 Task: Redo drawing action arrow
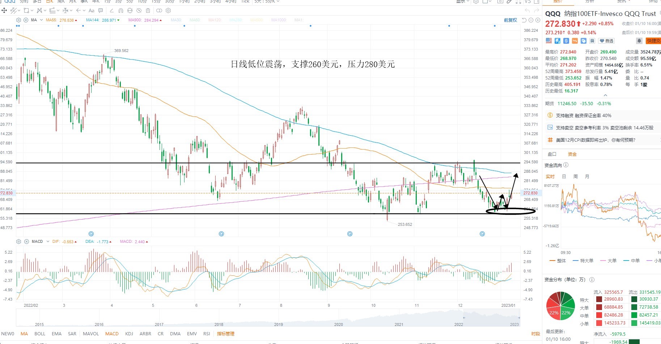click(537, 10)
